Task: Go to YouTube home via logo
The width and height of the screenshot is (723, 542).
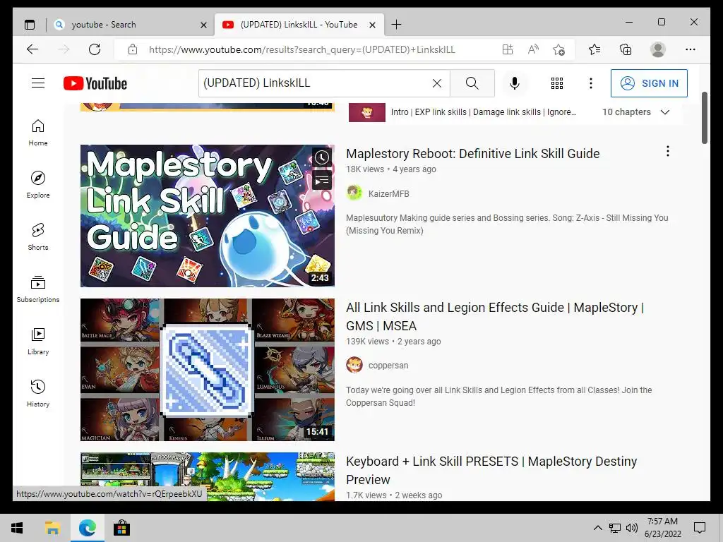Action: (x=95, y=83)
